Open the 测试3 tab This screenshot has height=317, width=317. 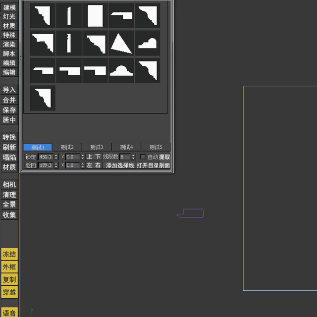pyautogui.click(x=97, y=147)
